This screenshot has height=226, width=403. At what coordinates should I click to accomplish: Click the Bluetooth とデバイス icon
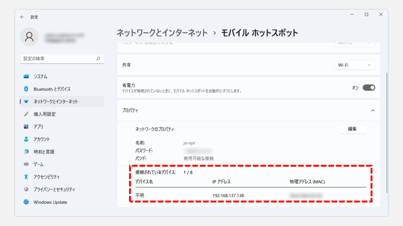click(26, 89)
